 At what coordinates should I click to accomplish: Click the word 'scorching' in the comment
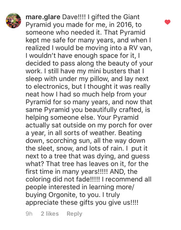coord(62,141)
